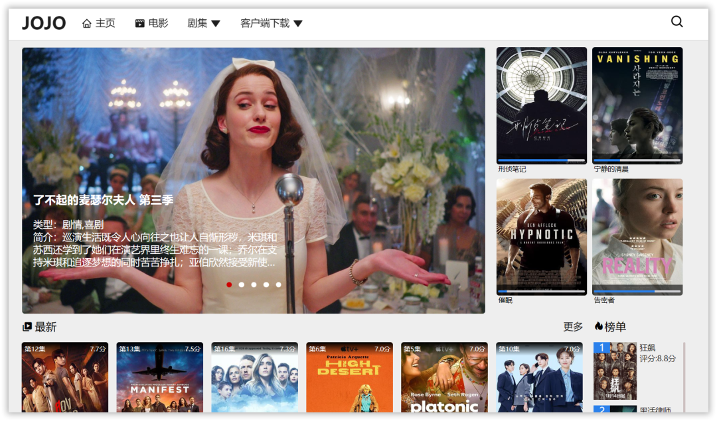
Task: Open the Platonic 第5集 poster
Action: (x=444, y=378)
